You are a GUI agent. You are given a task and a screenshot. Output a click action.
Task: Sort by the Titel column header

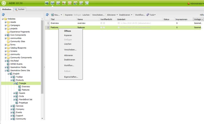(x=63, y=19)
